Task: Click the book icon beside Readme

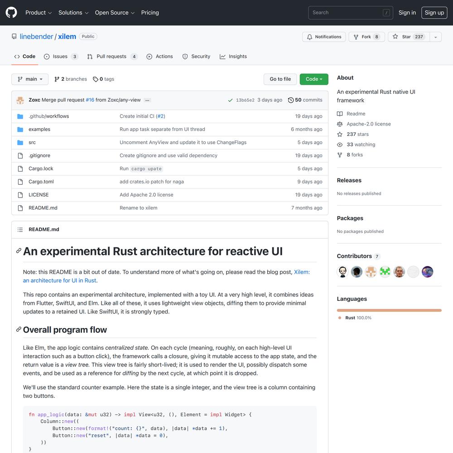Action: tap(340, 114)
